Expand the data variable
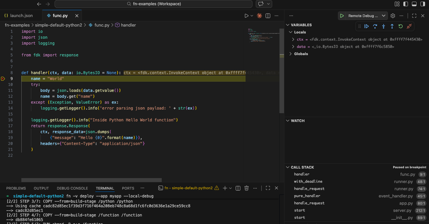The height and width of the screenshot is (224, 429). (x=293, y=47)
